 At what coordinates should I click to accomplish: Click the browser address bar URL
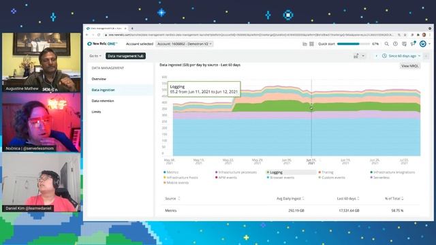pyautogui.click(x=250, y=35)
